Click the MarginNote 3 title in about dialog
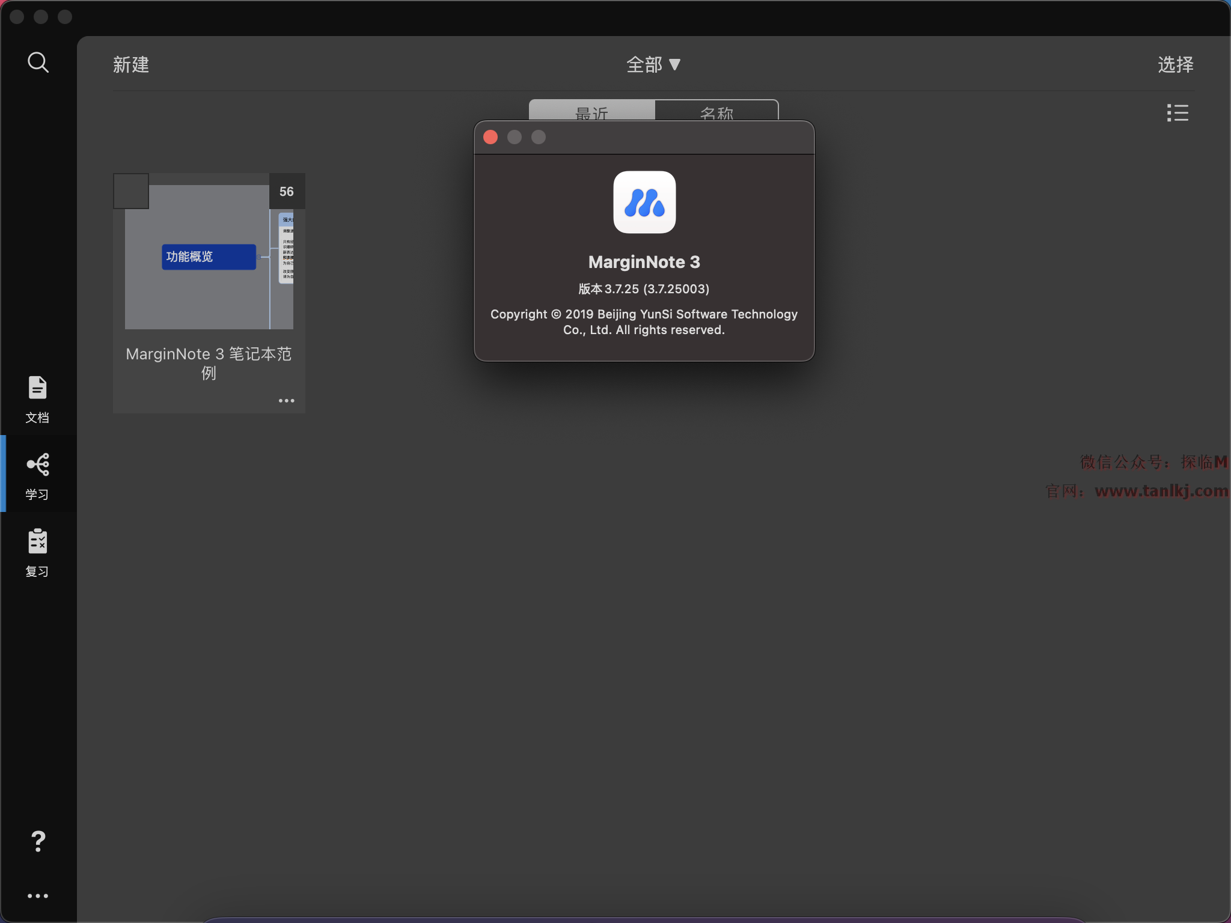Image resolution: width=1231 pixels, height=923 pixels. pyautogui.click(x=644, y=262)
